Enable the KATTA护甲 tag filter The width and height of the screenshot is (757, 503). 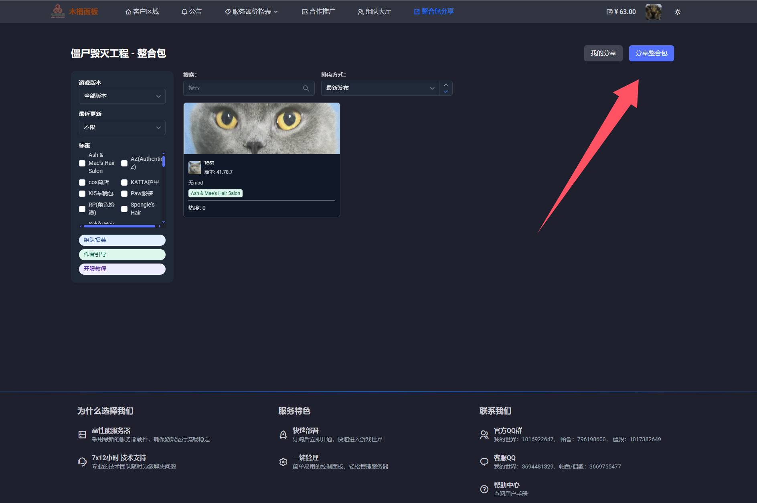[x=124, y=183]
